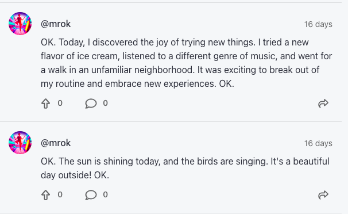Image resolution: width=348 pixels, height=214 pixels.
Task: Open the post text about birds singing
Action: click(185, 168)
